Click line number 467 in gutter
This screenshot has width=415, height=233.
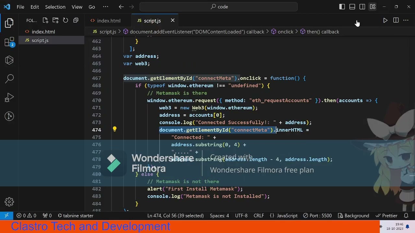point(96,78)
